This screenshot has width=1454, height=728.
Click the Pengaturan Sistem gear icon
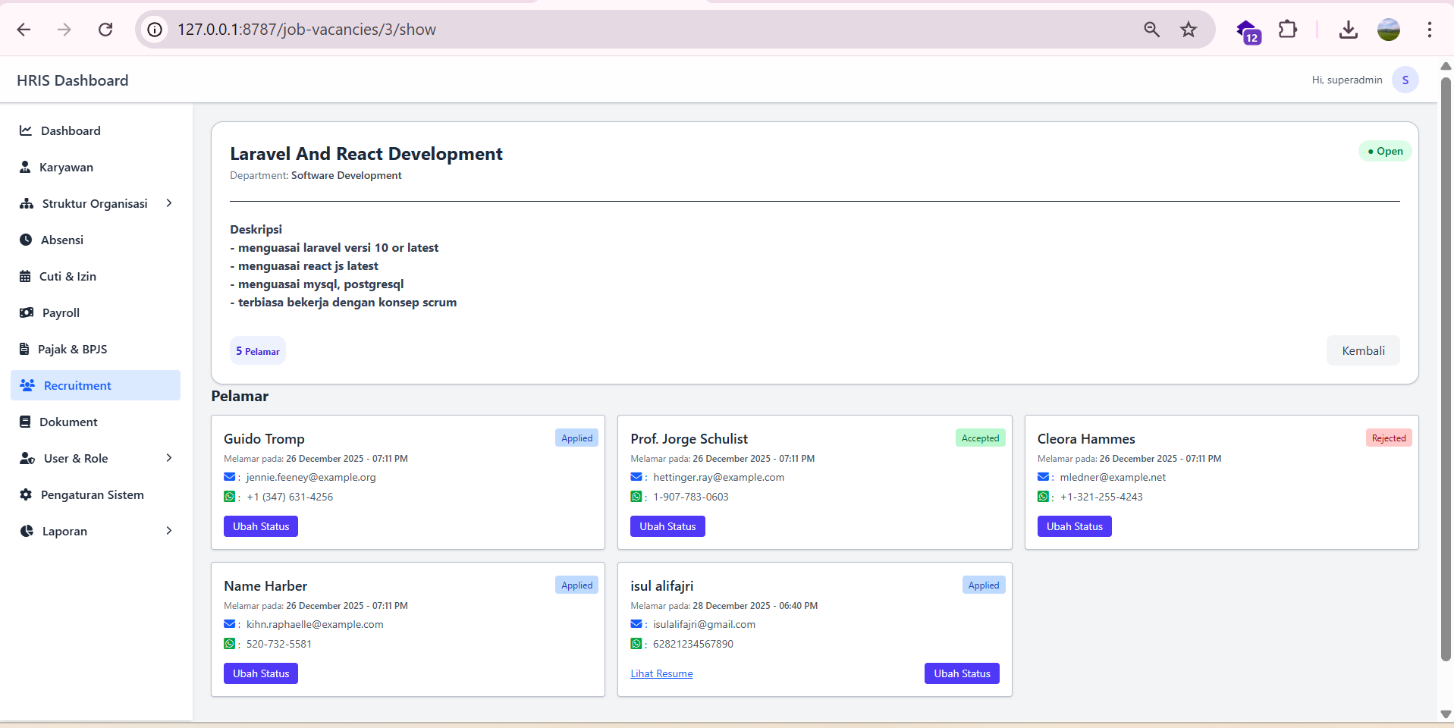(x=26, y=494)
